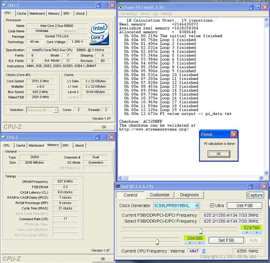Click horizontal scrollbar thumb in Super PI
This screenshot has height=263, width=270.
pyautogui.click(x=125, y=178)
